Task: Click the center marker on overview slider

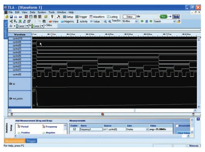Action: pyautogui.click(x=103, y=114)
